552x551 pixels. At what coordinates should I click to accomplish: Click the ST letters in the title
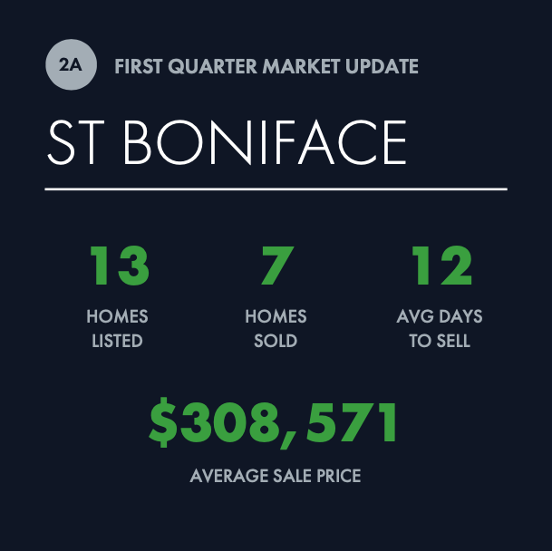pyautogui.click(x=76, y=142)
